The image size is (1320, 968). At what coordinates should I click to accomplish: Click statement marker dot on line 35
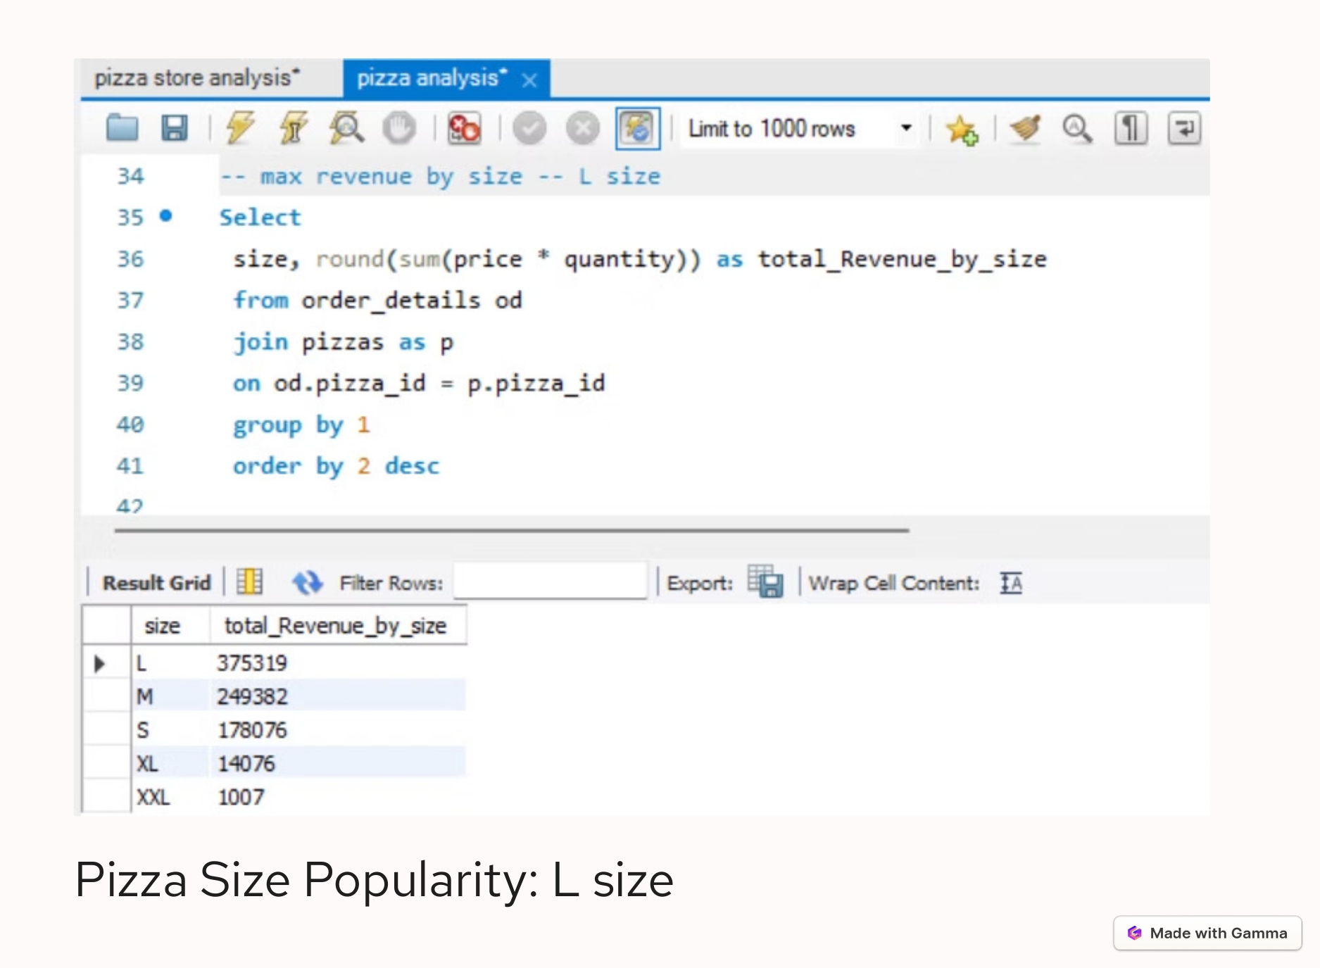point(165,216)
